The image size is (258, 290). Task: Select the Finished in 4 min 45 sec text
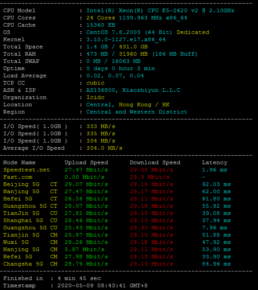[52, 278]
